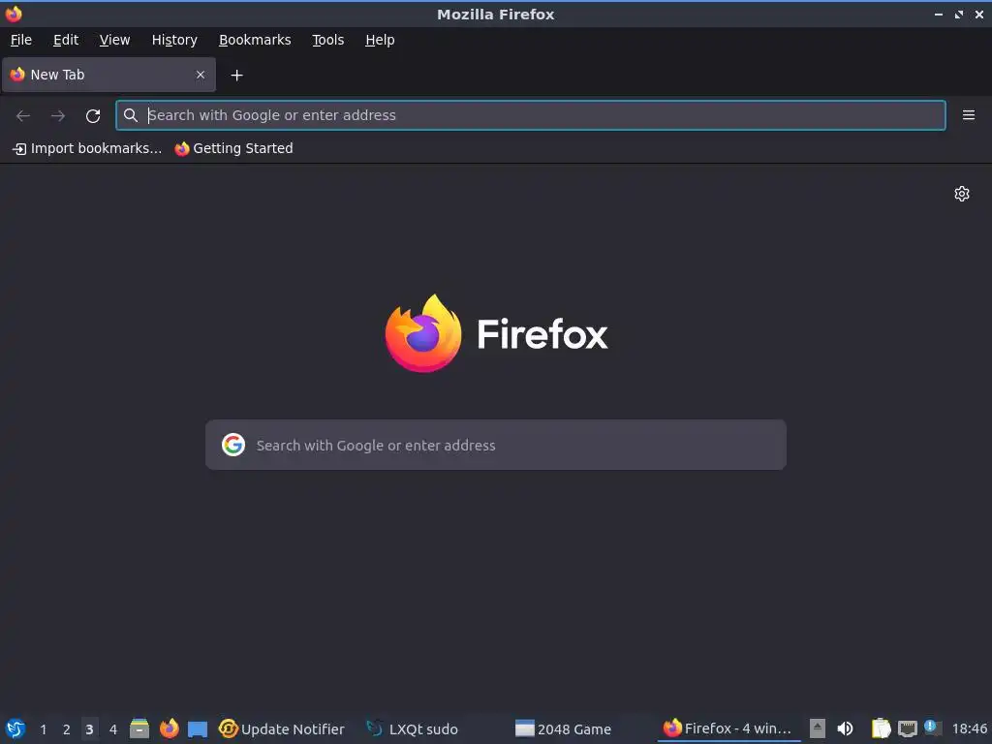The height and width of the screenshot is (744, 992).
Task: Switch to desktop workspace 3
Action: (90, 729)
